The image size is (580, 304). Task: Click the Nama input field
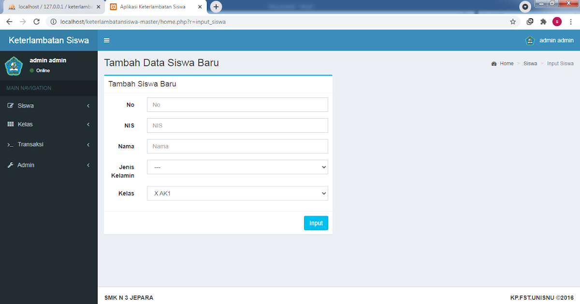point(237,146)
